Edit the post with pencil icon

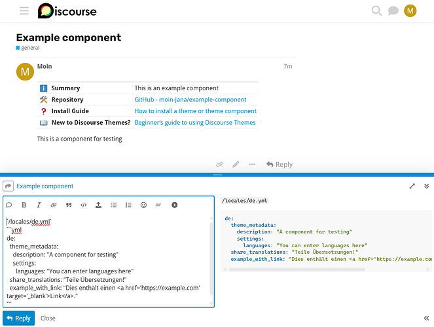[x=236, y=164]
